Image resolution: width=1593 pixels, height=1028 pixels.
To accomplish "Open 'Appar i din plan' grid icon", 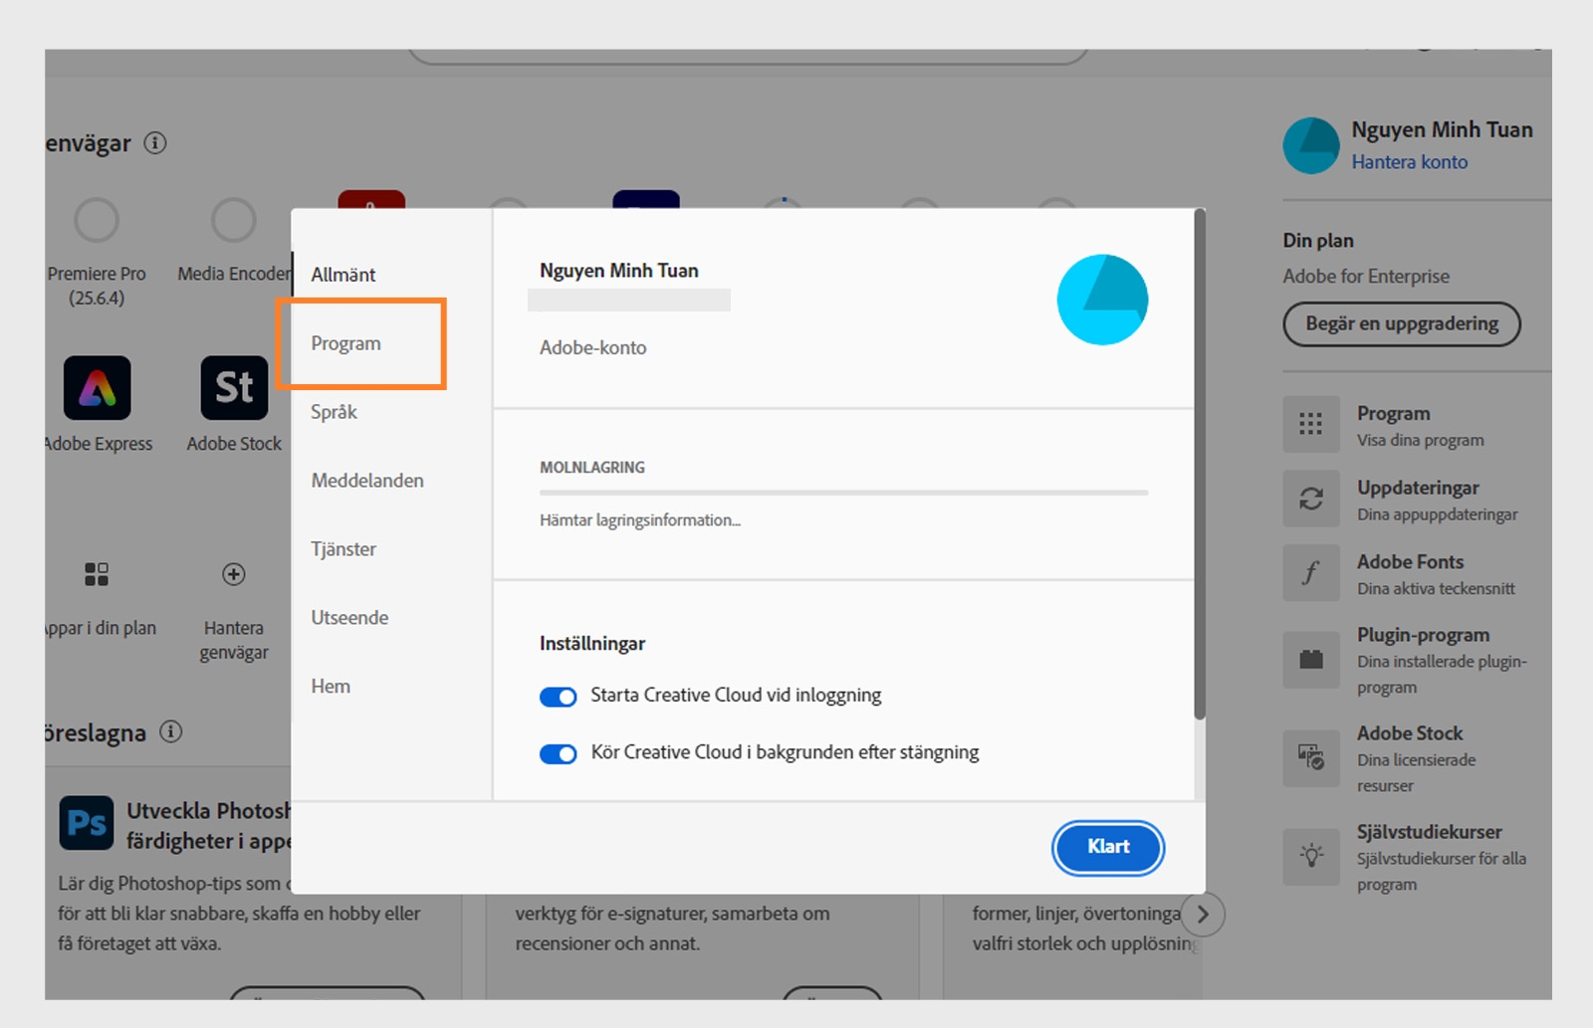I will point(97,574).
